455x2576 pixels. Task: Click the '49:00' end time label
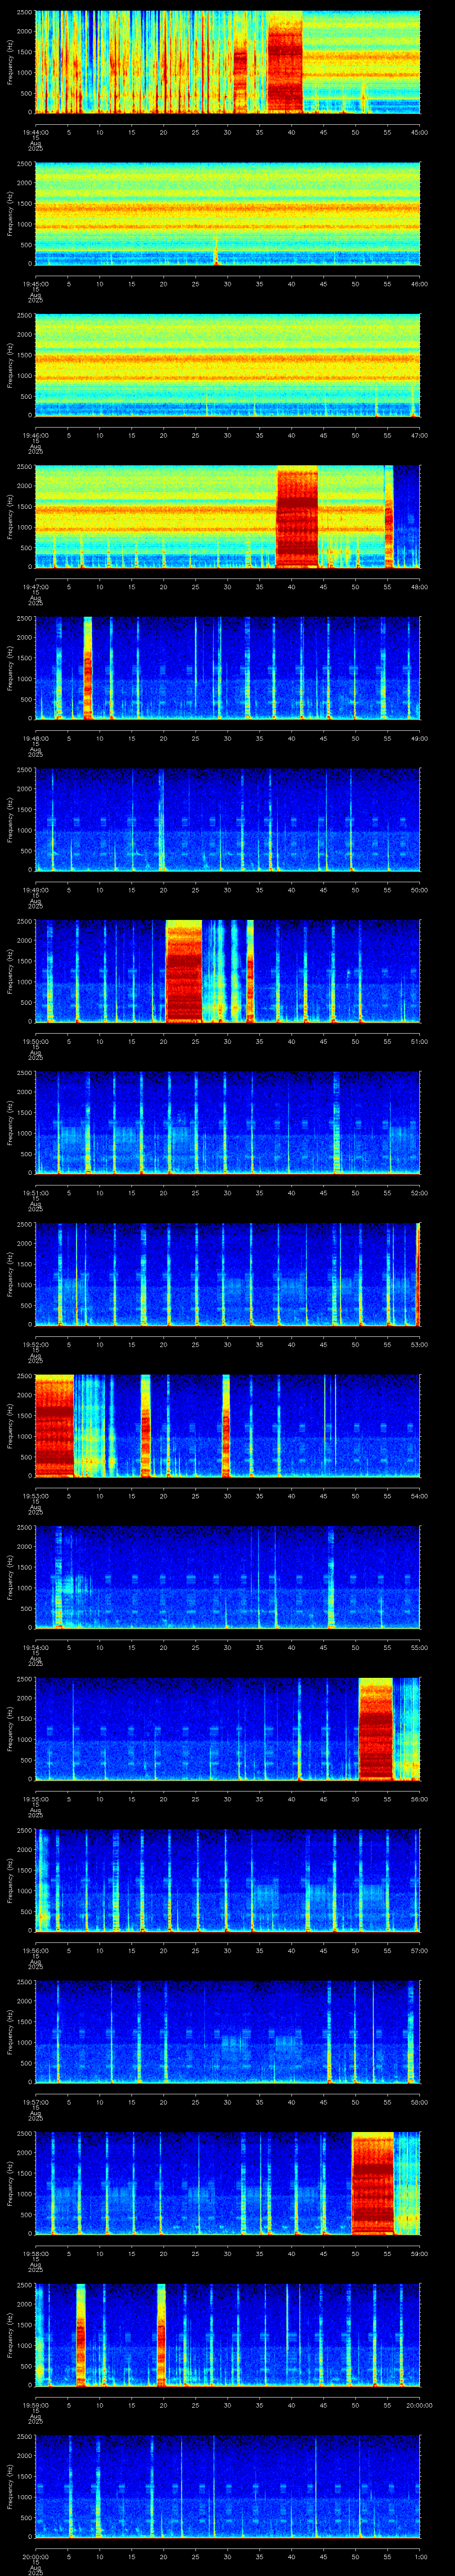419,738
